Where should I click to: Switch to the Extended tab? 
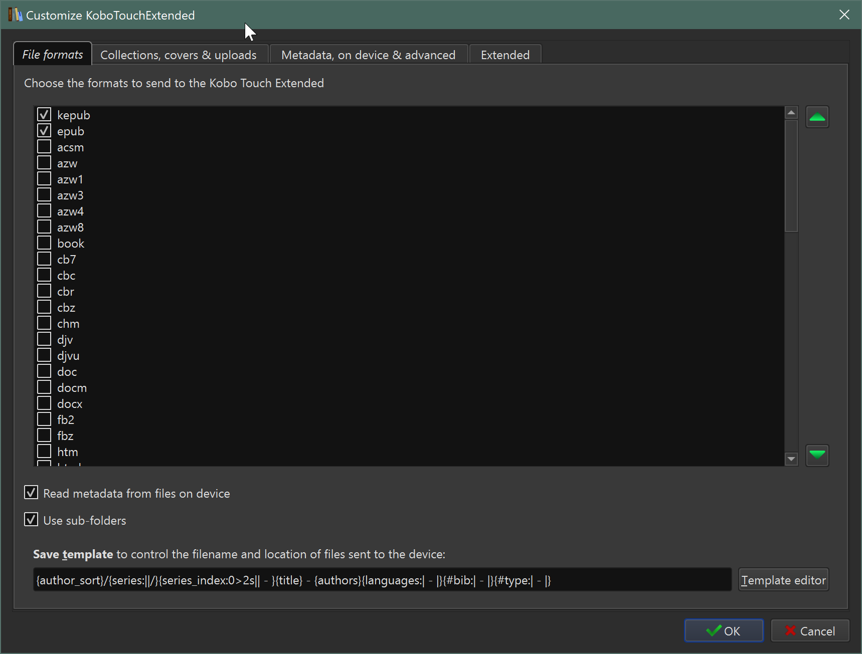coord(505,55)
